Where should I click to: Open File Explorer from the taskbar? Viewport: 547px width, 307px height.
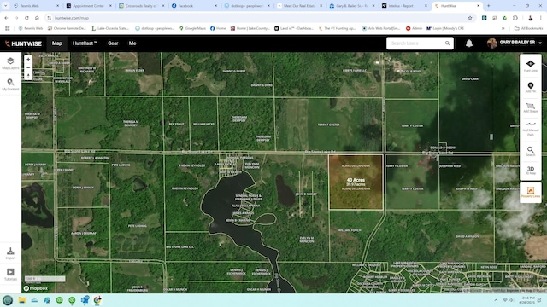tap(21, 300)
